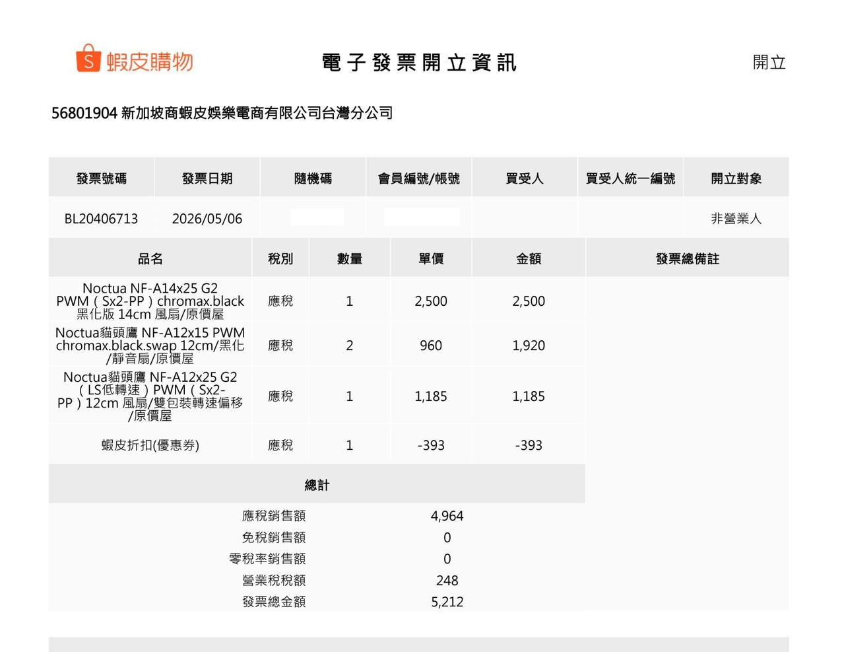Click the 買受人統一編號 column header
The width and height of the screenshot is (844, 652).
pos(630,178)
